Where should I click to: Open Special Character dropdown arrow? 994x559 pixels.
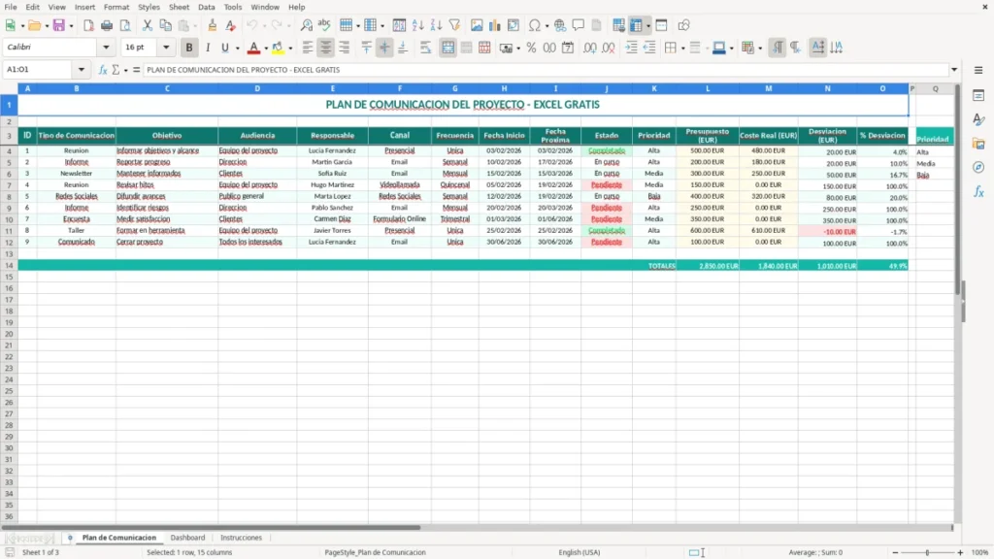(547, 25)
